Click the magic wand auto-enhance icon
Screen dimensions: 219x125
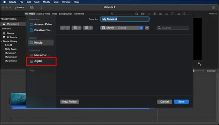pyautogui.click(x=112, y=14)
